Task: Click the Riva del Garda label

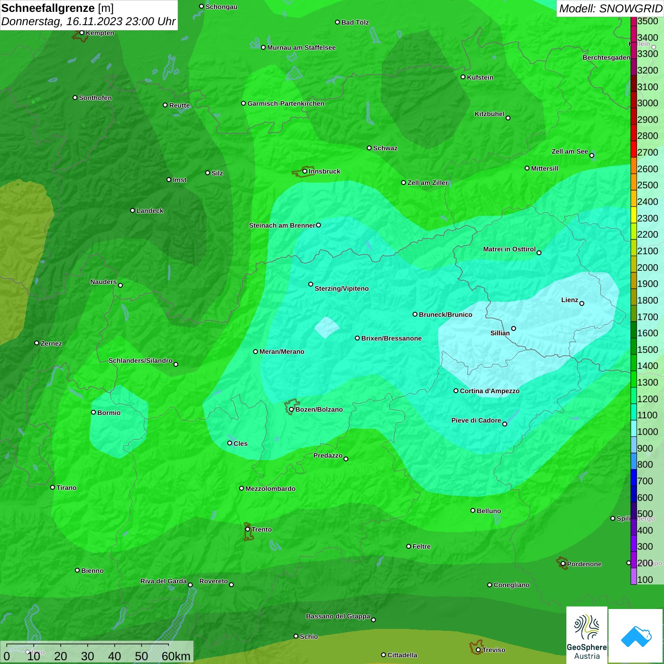Action: coord(164,581)
